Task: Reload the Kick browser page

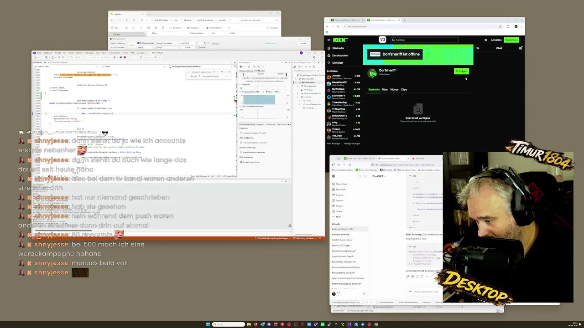Action: [338, 26]
